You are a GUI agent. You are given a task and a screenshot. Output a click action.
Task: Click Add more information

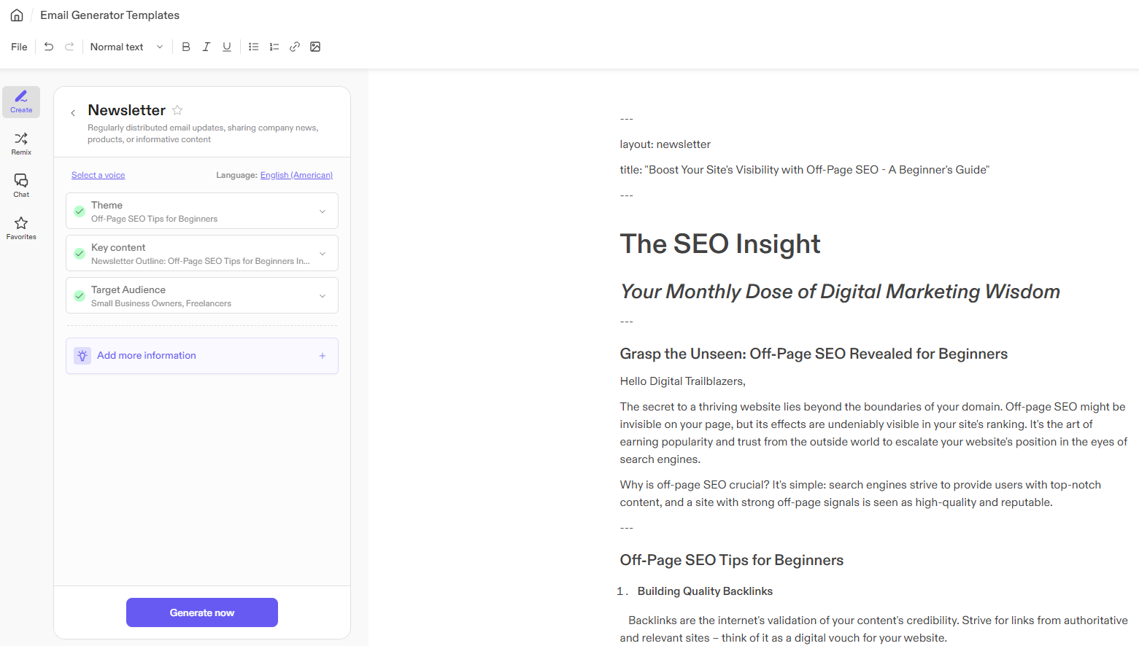tap(146, 355)
